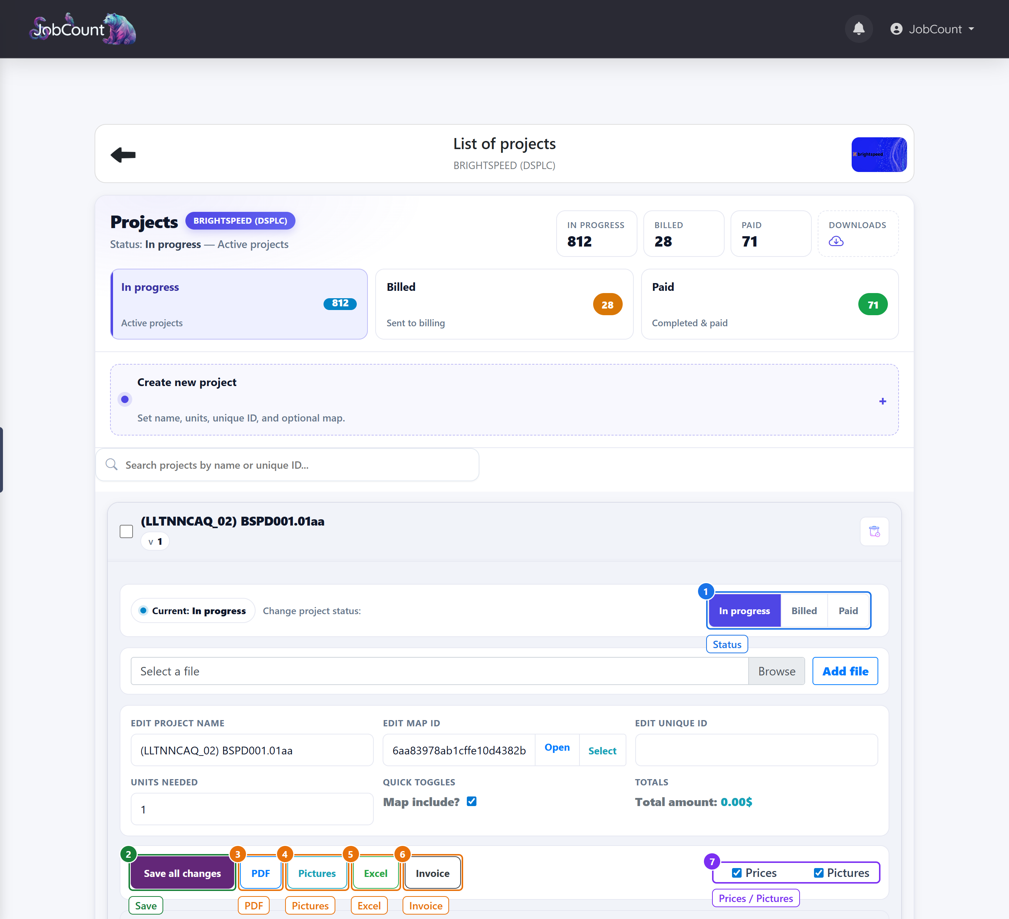Click the Billed 28 stat box
This screenshot has height=919, width=1009.
click(x=684, y=234)
